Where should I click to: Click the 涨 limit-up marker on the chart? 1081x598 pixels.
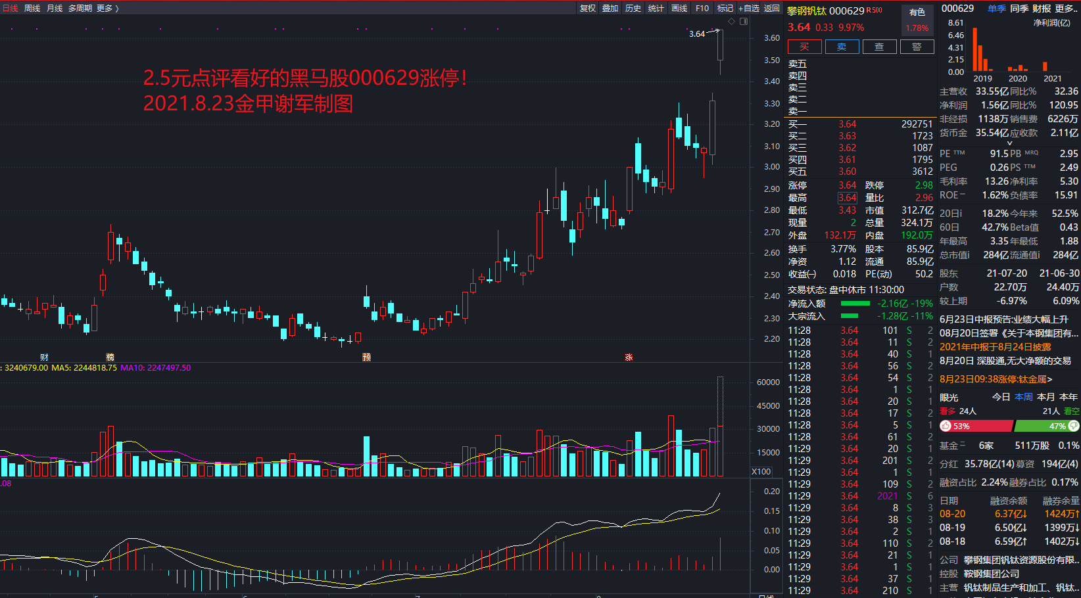pyautogui.click(x=629, y=357)
